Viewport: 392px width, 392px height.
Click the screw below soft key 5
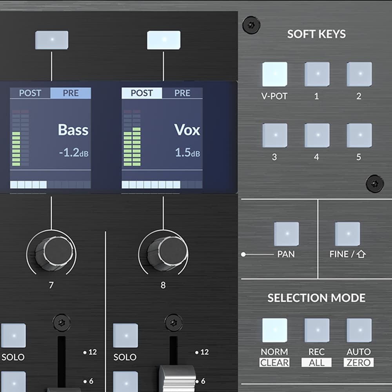tap(374, 184)
